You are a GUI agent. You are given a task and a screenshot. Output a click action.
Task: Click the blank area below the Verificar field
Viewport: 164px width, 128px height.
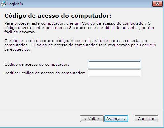[x=81, y=93]
